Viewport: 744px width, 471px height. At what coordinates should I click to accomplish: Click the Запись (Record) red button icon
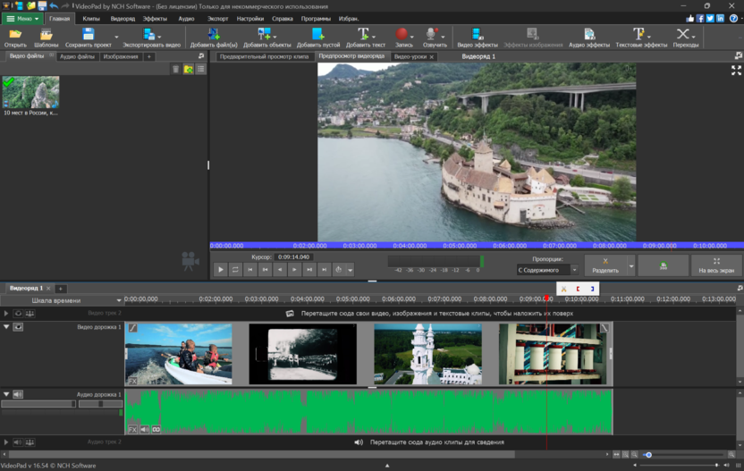click(402, 35)
